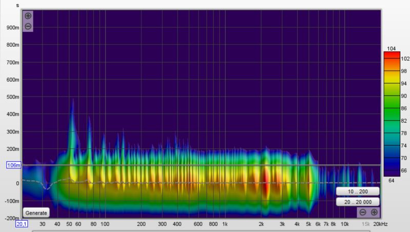Click the horizontal cursor line at 106m
Image resolution: width=410 pixels, height=232 pixels.
pos(201,165)
